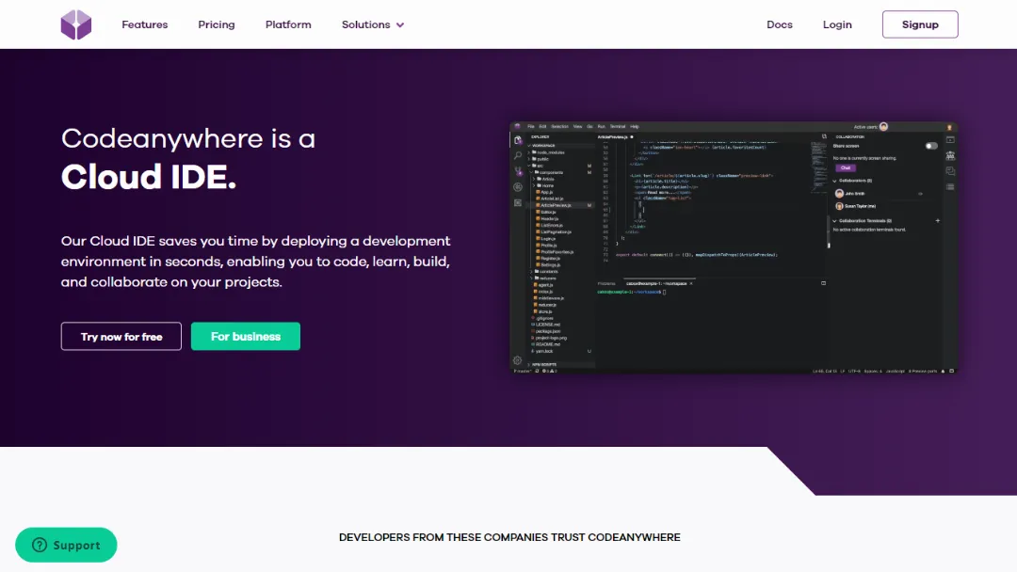Select the collaborators icon in the right sidebar

pos(950,153)
